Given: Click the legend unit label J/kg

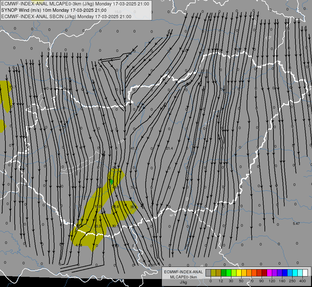Looking at the screenshot, I should [x=184, y=282].
